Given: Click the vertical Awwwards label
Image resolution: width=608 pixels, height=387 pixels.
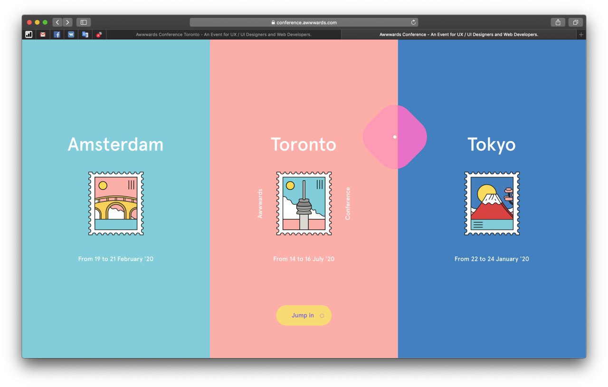Looking at the screenshot, I should 260,204.
